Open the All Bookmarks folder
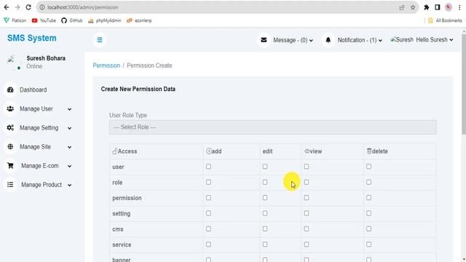 (445, 20)
